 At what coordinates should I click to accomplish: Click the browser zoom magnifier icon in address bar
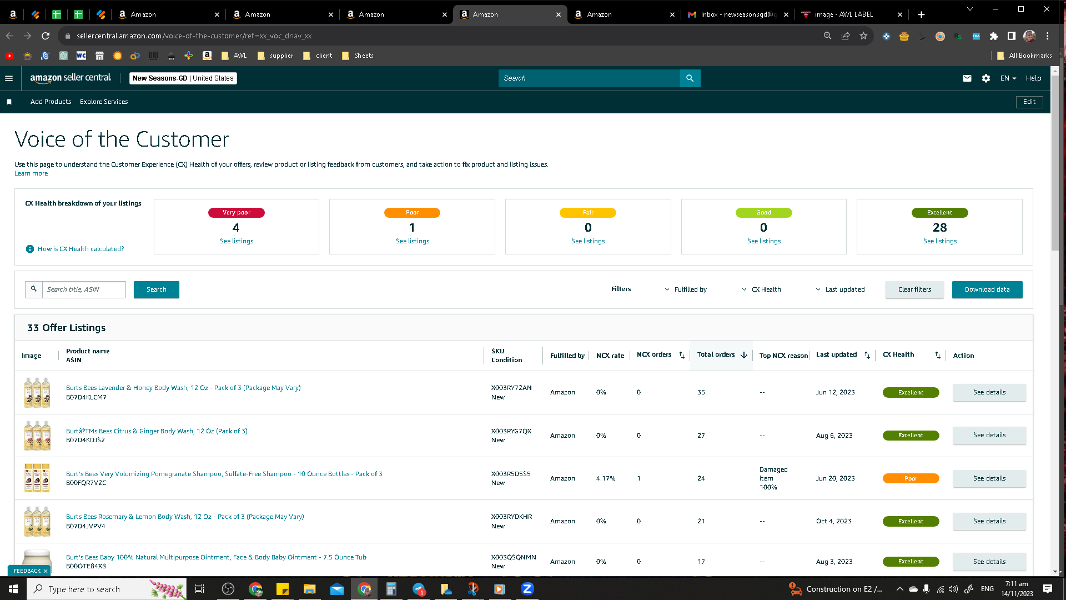coord(828,36)
